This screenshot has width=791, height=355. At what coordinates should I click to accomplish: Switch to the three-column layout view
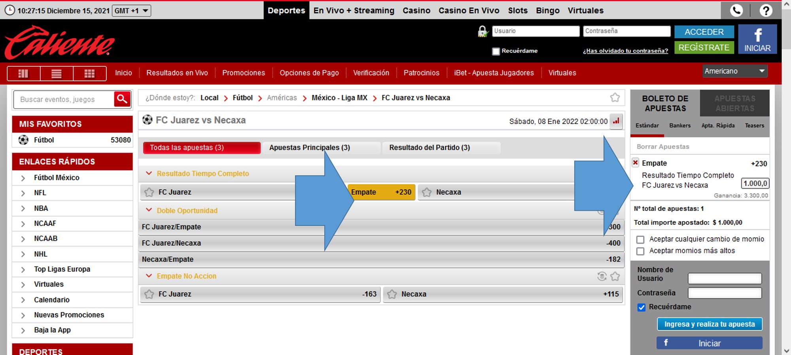point(24,73)
